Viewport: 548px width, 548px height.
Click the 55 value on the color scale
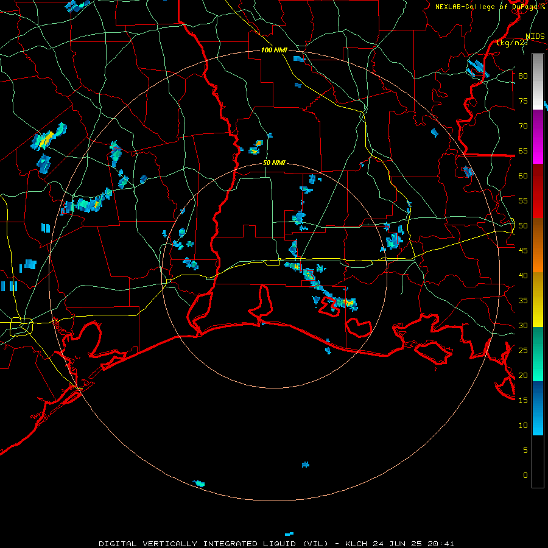pos(523,200)
